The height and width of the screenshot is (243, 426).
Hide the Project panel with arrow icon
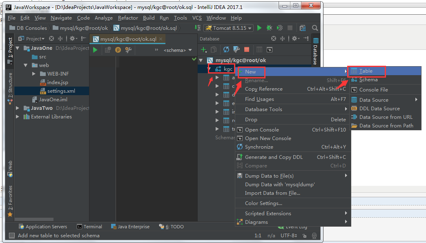coord(84,39)
